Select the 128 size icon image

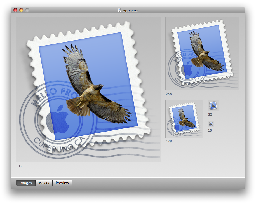point(184,119)
